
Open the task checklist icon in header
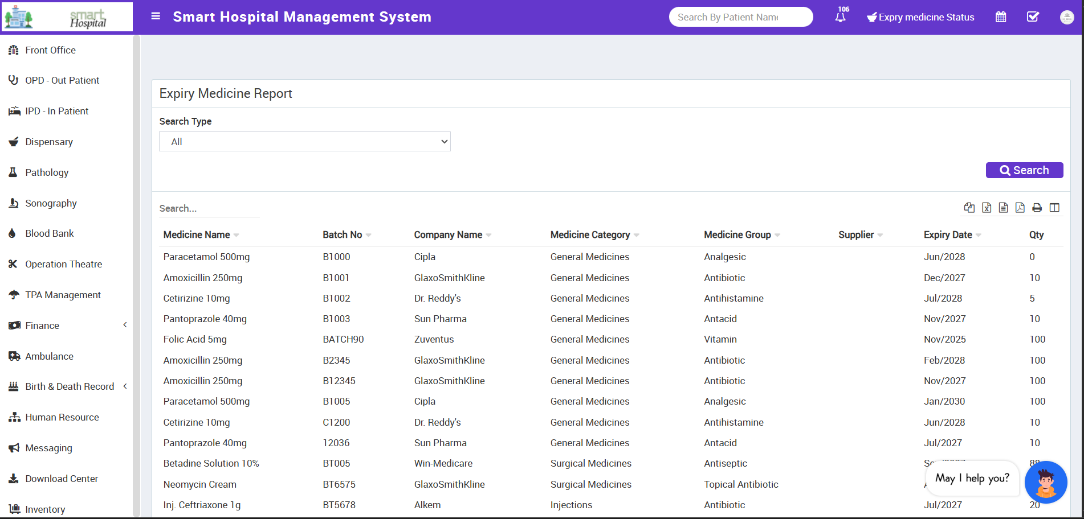1033,17
